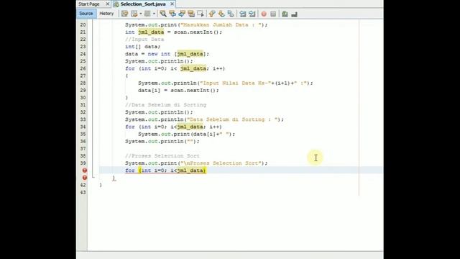Click the "Input Nilai Data Ke-" println line
The image size is (460, 259).
[x=226, y=83]
